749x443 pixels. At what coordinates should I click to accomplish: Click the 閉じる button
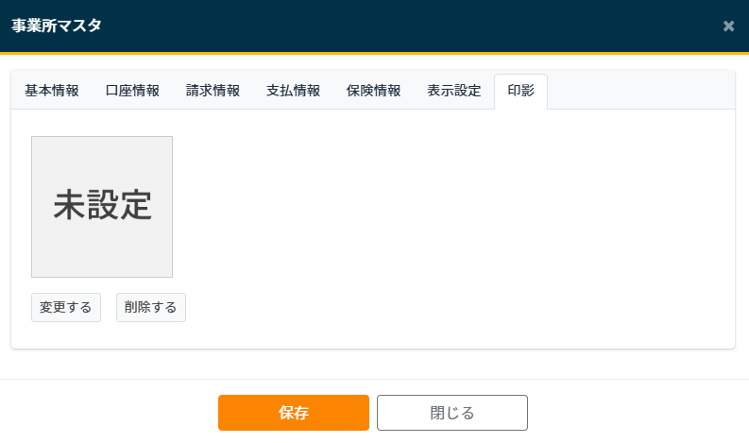click(x=451, y=413)
